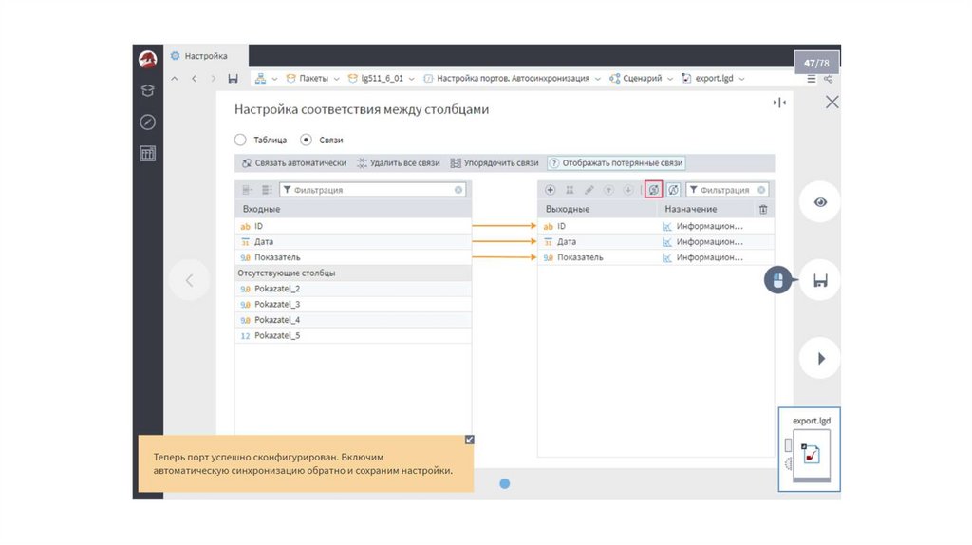Image resolution: width=972 pixels, height=545 pixels.
Task: Click Связать автоматически button
Action: (293, 163)
